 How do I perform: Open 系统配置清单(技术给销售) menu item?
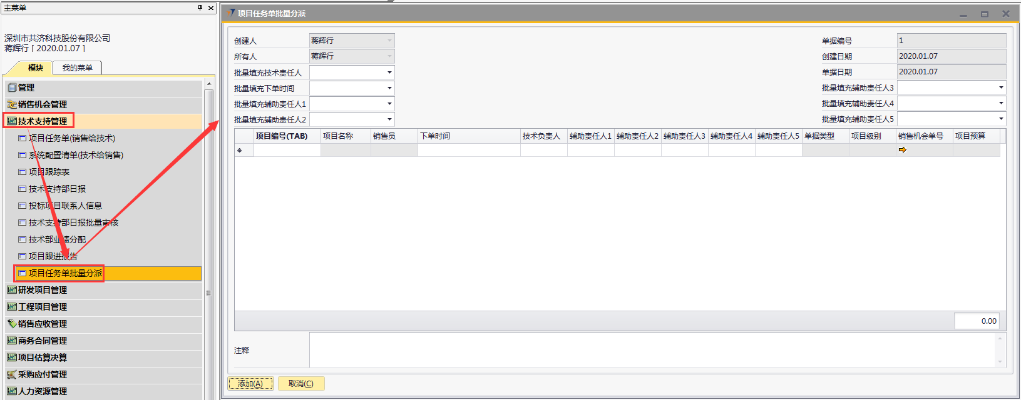coord(76,155)
